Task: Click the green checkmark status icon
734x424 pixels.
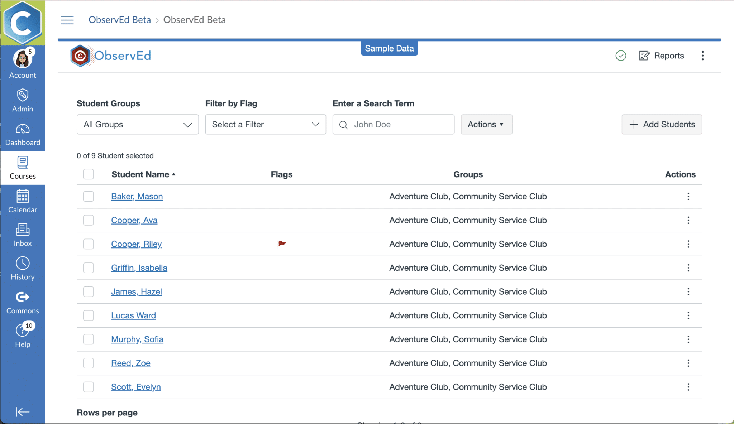Action: pyautogui.click(x=621, y=56)
